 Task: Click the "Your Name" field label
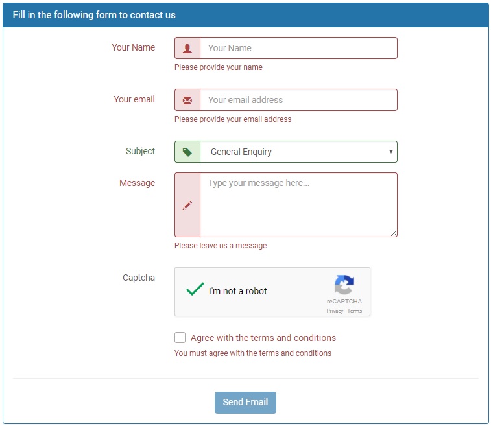point(133,47)
